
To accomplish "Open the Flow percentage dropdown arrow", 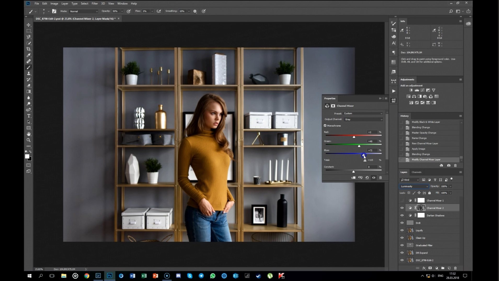I will point(152,11).
